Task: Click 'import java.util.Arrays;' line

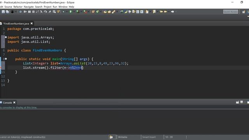Action: pyautogui.click(x=31, y=37)
